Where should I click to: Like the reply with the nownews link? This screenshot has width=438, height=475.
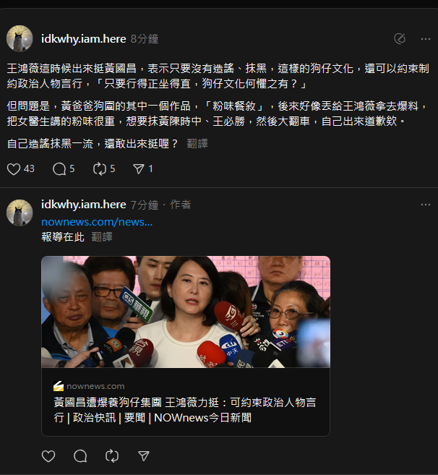[x=48, y=456]
